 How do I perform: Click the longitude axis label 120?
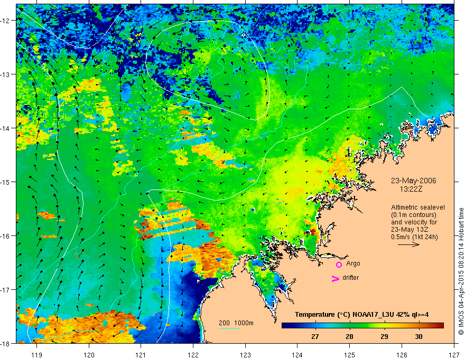[x=89, y=355]
